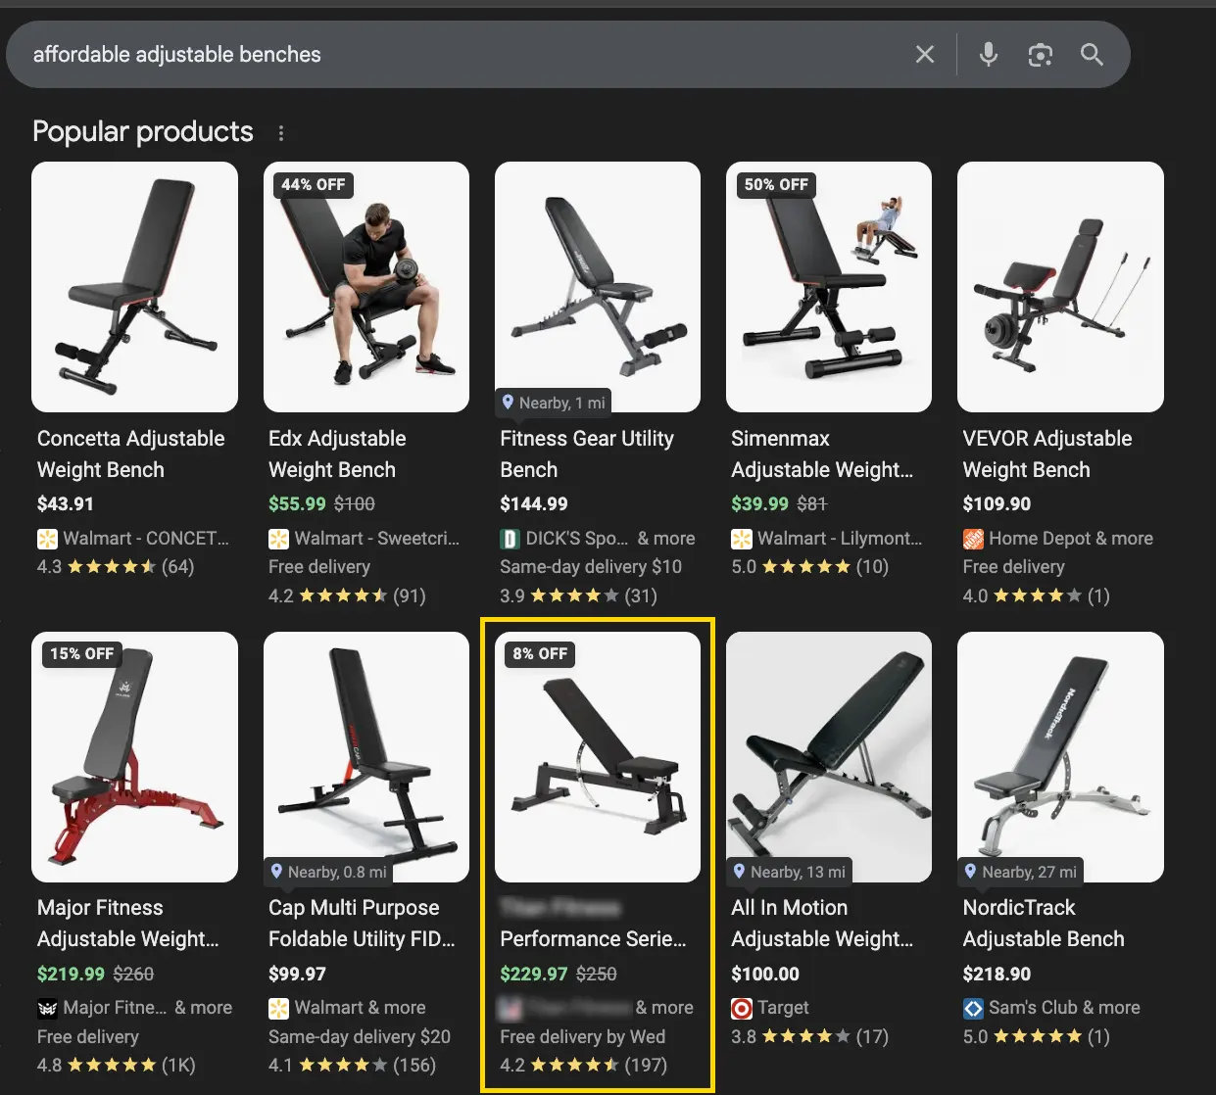Click inside the search field text

coord(177,55)
